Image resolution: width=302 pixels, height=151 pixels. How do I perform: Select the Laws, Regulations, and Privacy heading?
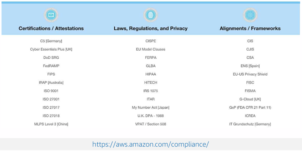point(151,28)
